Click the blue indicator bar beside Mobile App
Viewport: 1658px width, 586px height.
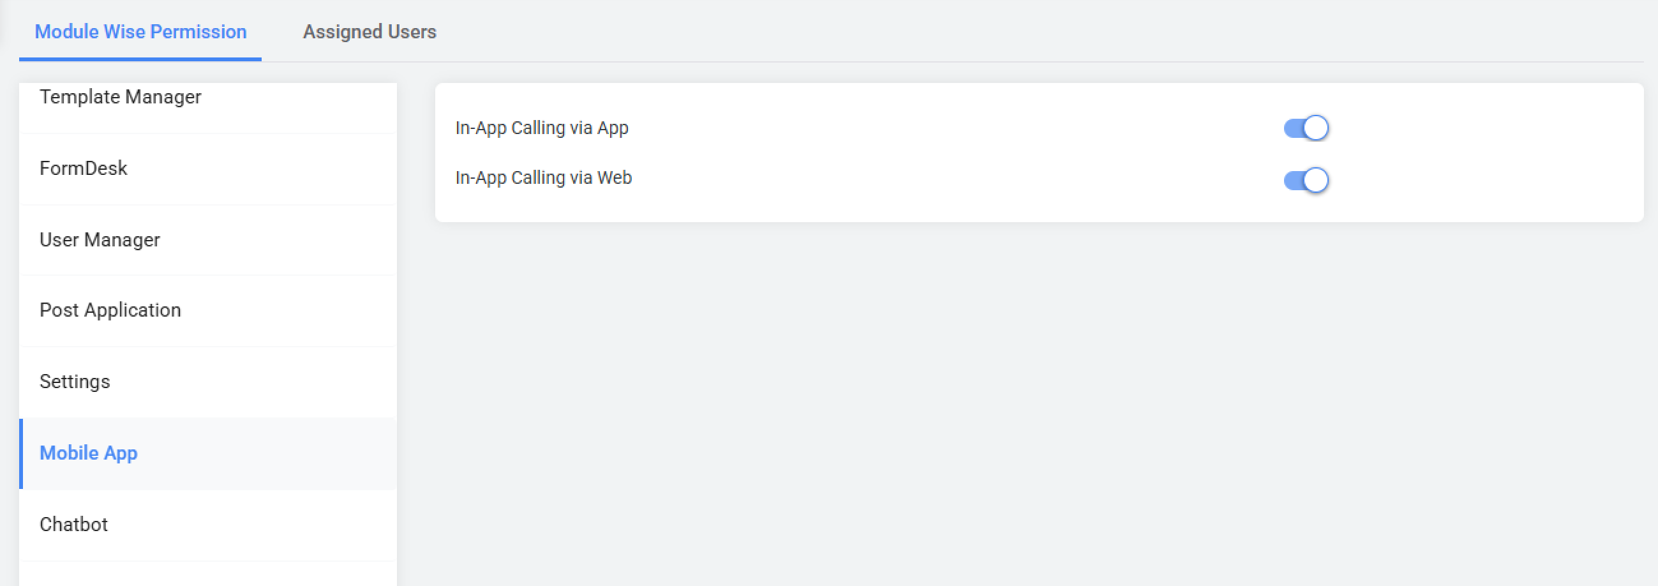(21, 453)
